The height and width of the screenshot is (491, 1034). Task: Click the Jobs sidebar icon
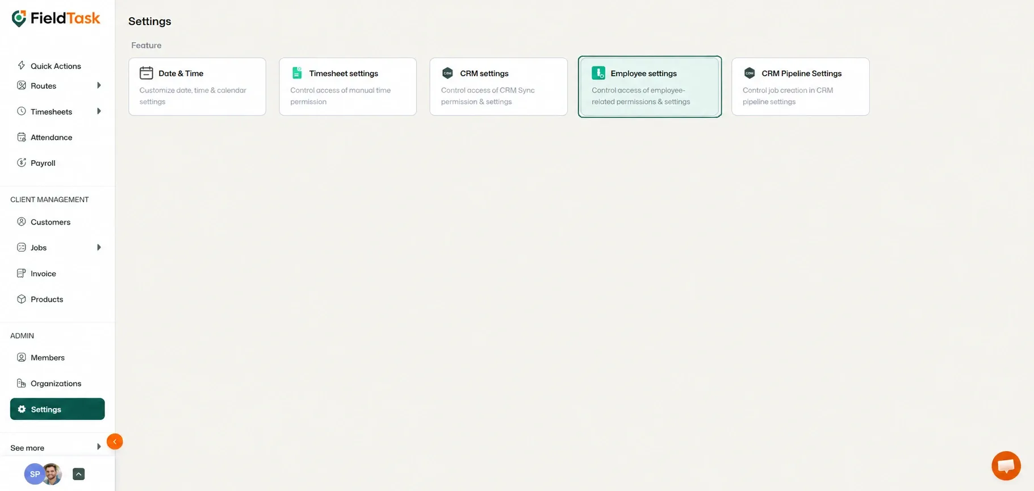pyautogui.click(x=22, y=247)
